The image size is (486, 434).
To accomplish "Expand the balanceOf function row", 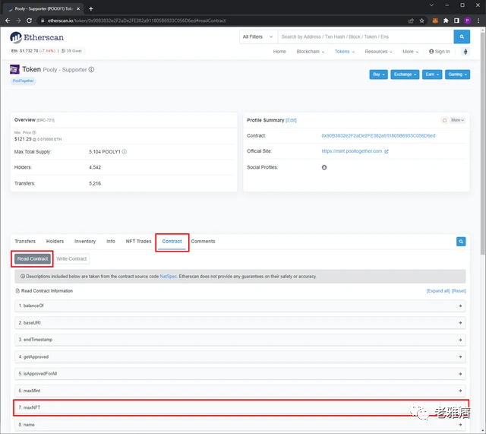I will coord(240,306).
